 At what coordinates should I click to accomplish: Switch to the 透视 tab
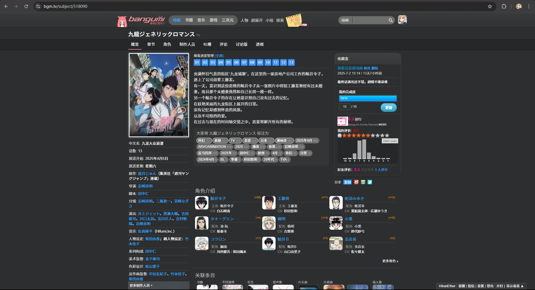(x=260, y=44)
